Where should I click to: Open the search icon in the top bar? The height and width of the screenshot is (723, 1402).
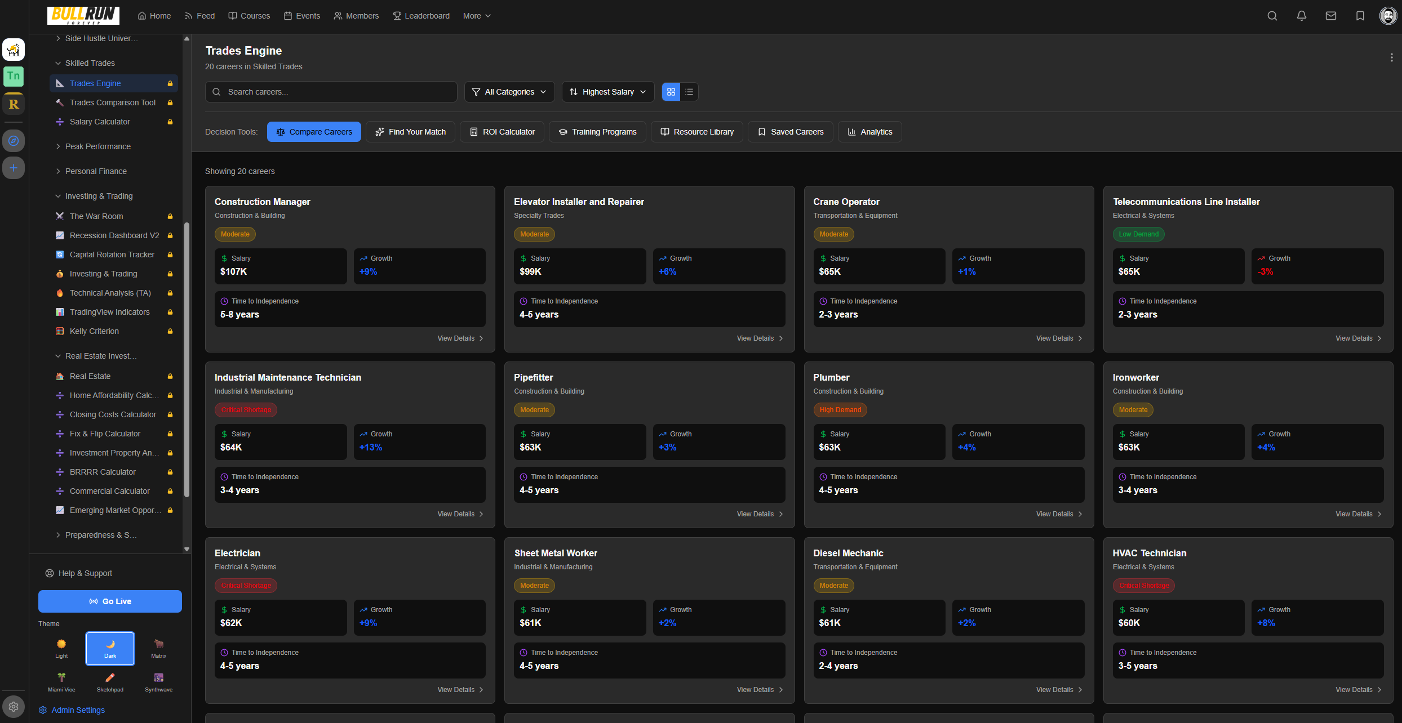pos(1272,15)
